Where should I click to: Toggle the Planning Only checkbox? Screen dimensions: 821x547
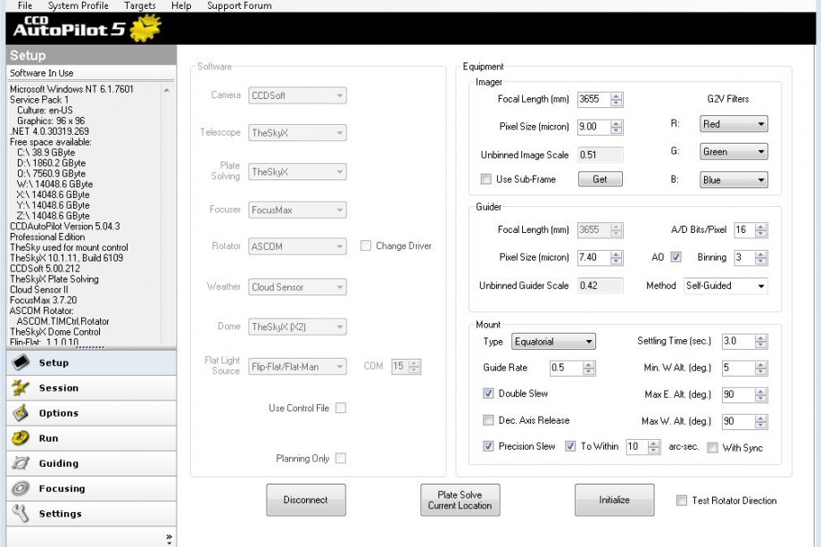(340, 458)
